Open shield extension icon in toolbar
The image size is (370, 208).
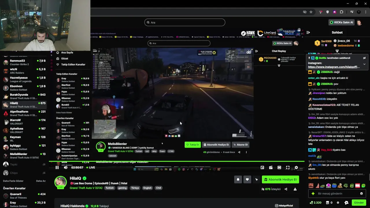pyautogui.click(x=328, y=12)
